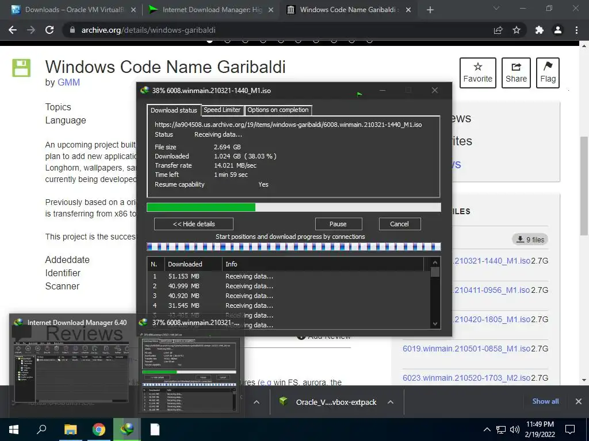The width and height of the screenshot is (589, 441).
Task: Close the Chrome downloads bar
Action: point(579,401)
